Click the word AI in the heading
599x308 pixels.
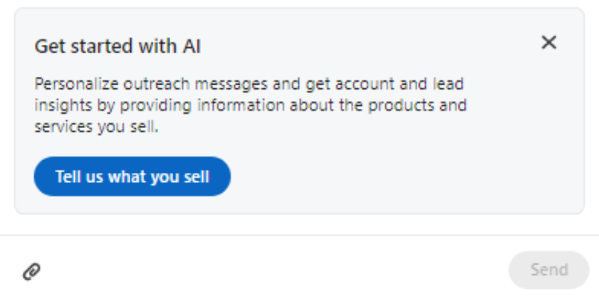(192, 46)
